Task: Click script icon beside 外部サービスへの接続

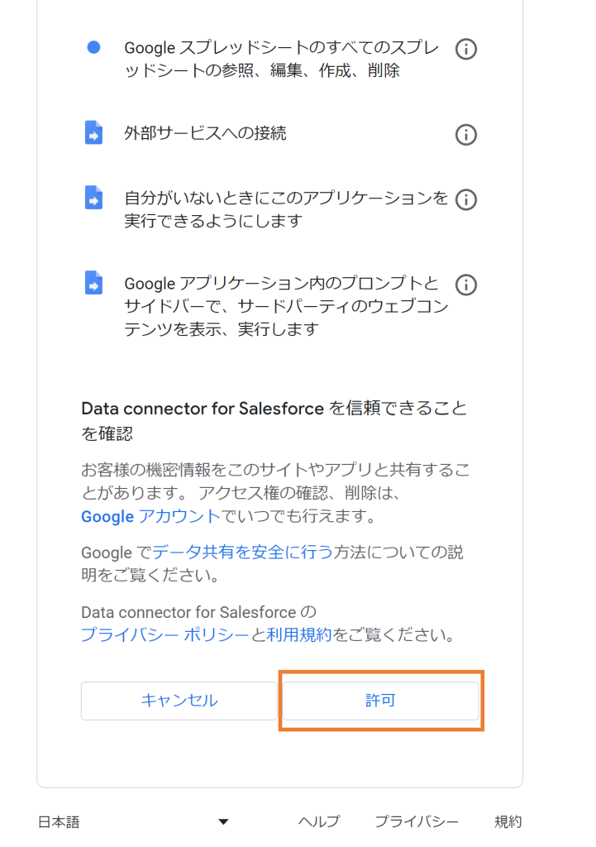Action: [93, 132]
